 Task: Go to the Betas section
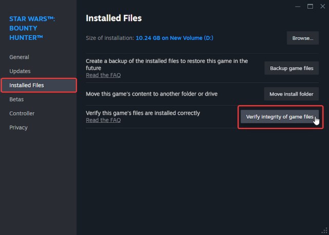coord(16,99)
